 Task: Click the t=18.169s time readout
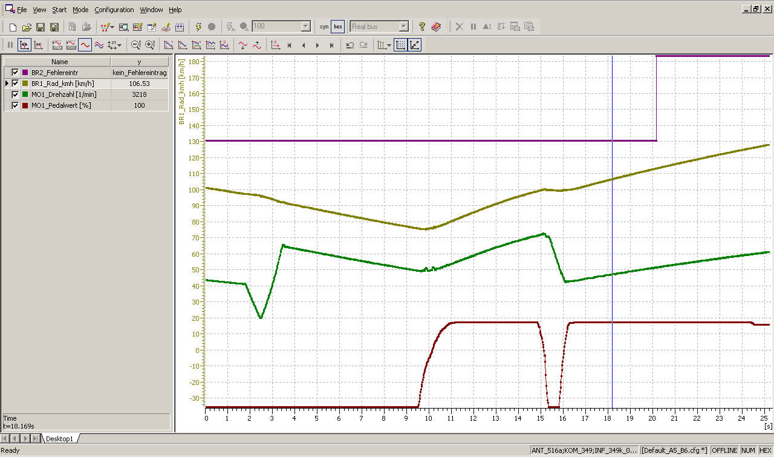(19, 426)
